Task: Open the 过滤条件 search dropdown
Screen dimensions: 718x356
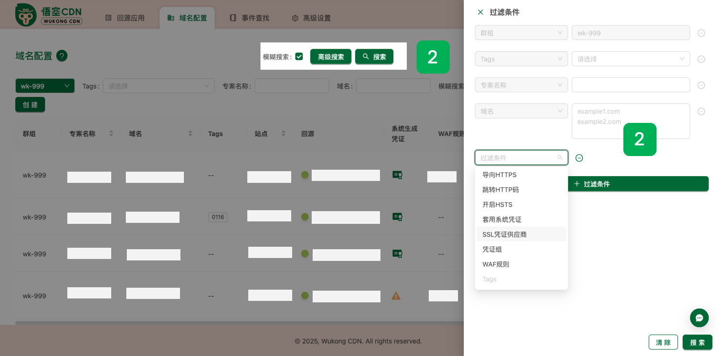Action: point(521,158)
